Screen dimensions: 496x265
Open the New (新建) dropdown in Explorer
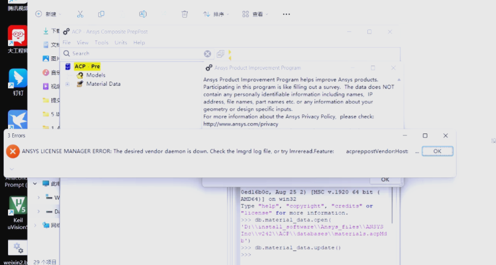point(48,14)
